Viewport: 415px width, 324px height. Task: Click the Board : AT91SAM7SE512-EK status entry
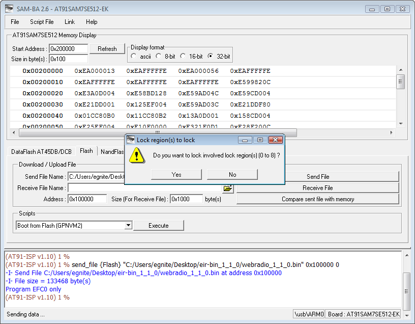[x=363, y=314]
